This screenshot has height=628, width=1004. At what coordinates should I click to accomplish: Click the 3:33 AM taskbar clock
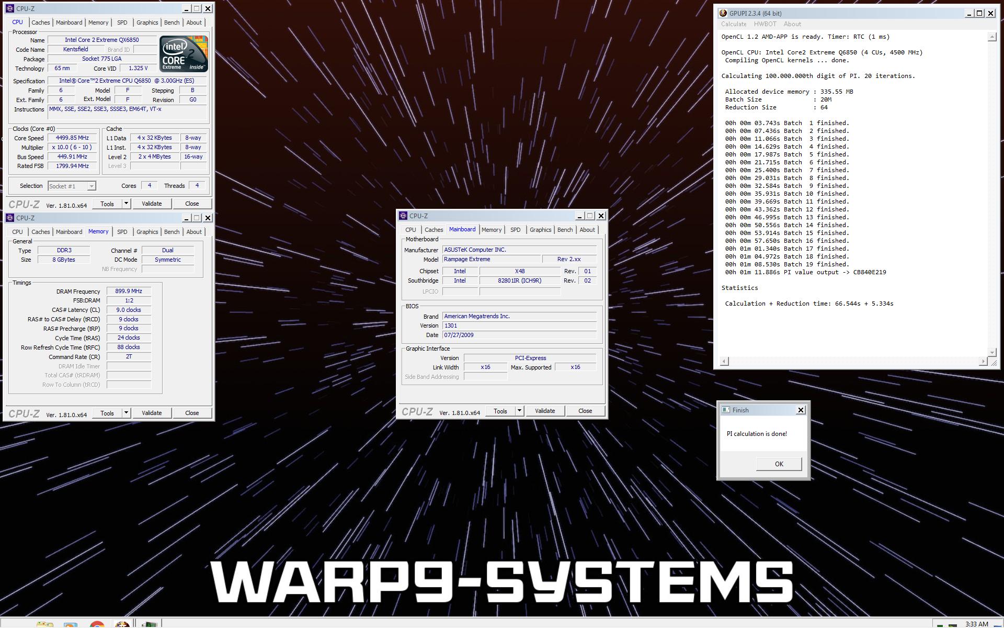pyautogui.click(x=976, y=624)
